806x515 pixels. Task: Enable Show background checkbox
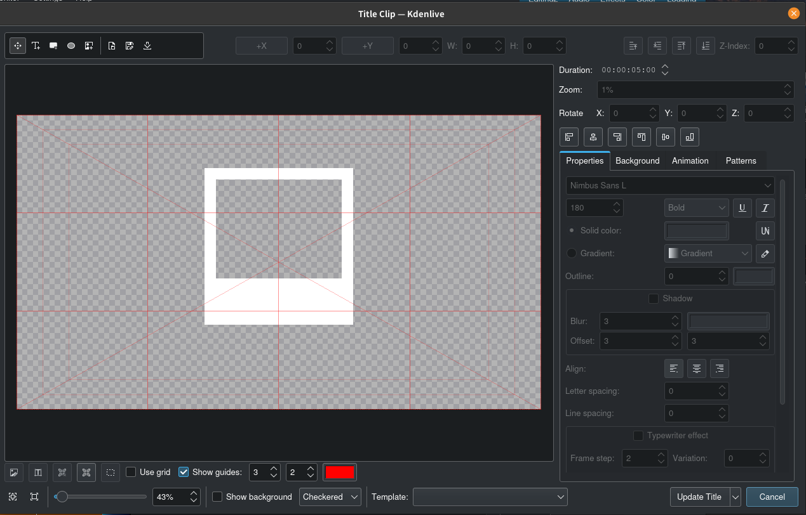[x=217, y=497]
